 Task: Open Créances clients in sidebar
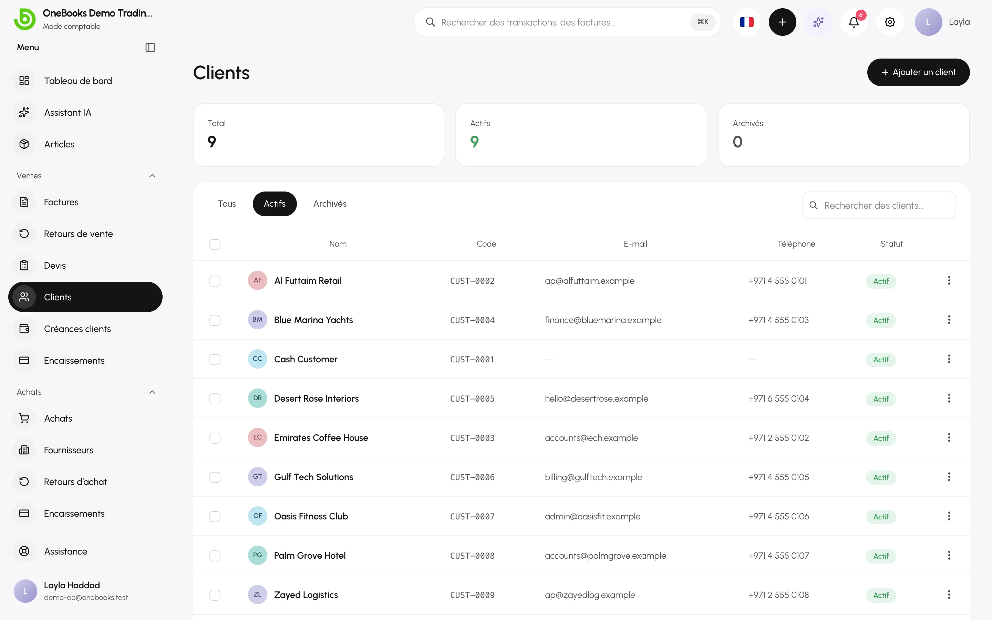pos(85,329)
